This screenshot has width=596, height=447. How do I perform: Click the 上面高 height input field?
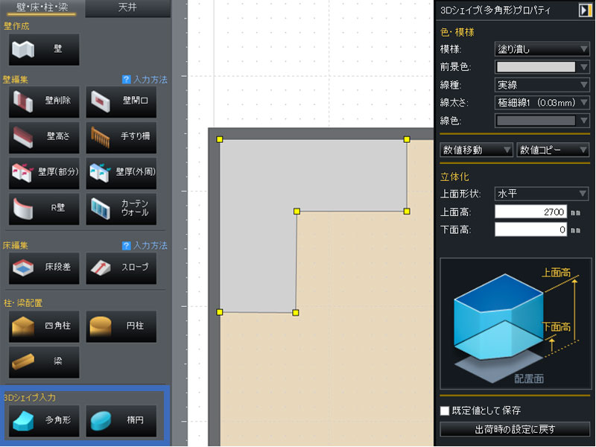(530, 212)
